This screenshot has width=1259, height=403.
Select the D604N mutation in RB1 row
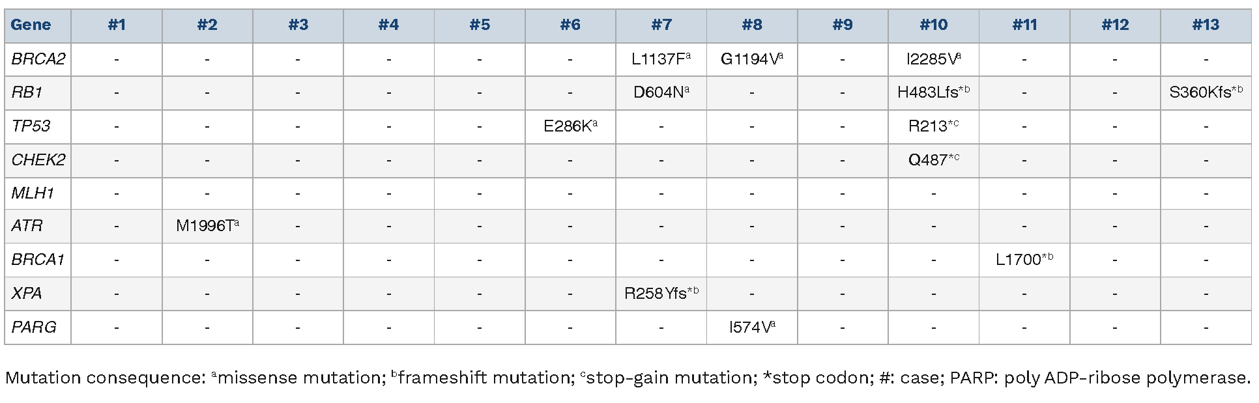point(661,92)
